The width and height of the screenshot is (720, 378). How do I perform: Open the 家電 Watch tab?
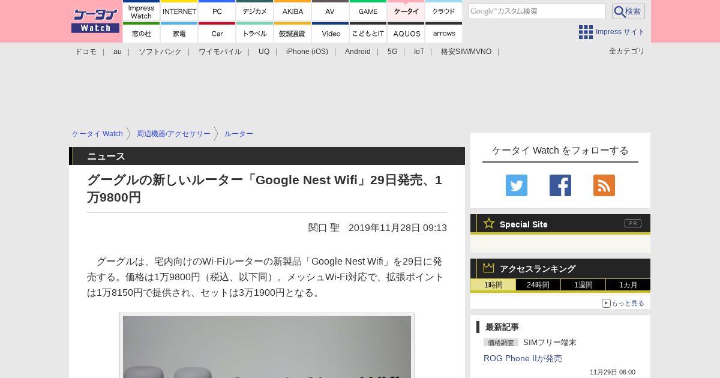179,32
